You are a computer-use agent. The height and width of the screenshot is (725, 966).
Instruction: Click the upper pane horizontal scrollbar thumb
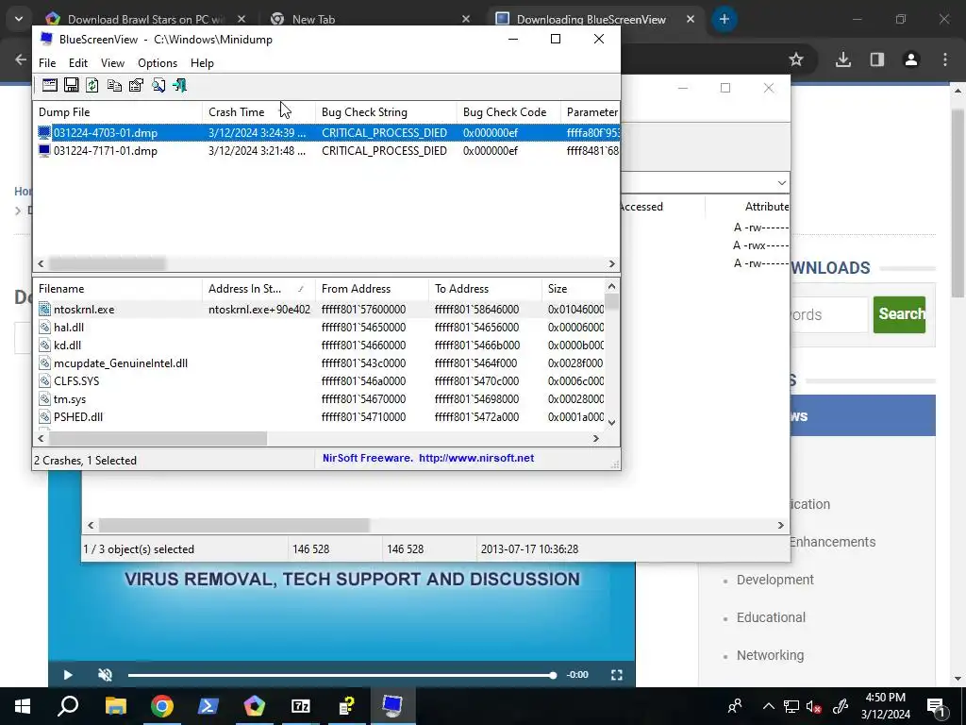[x=108, y=264]
